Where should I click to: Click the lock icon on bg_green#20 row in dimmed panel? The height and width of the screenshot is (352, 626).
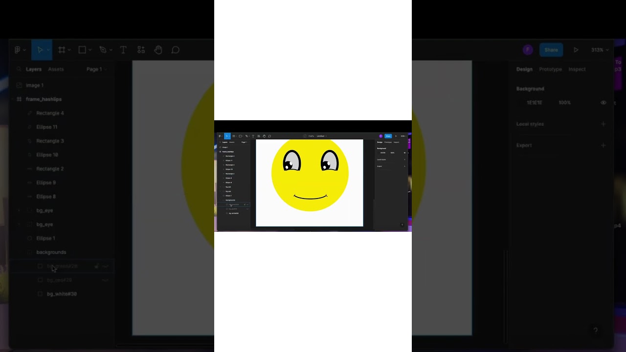coord(96,266)
